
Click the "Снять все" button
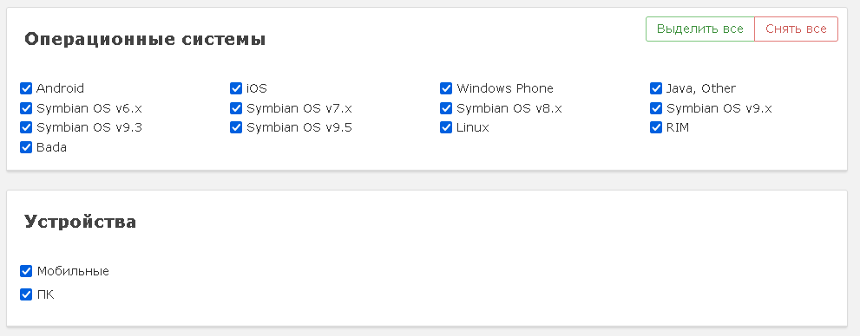coord(796,29)
